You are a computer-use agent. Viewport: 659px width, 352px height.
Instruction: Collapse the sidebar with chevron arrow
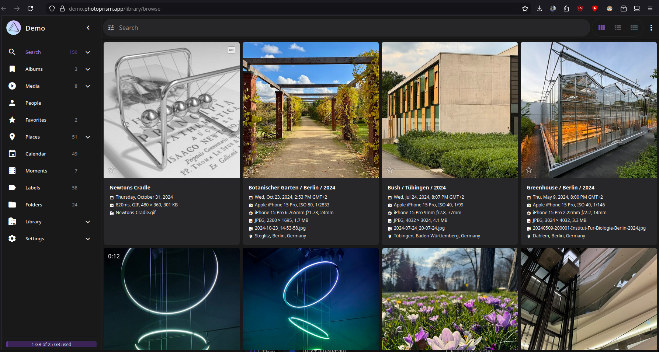88,28
